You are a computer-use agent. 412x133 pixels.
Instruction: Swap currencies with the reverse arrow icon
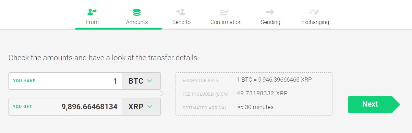tap(161, 94)
